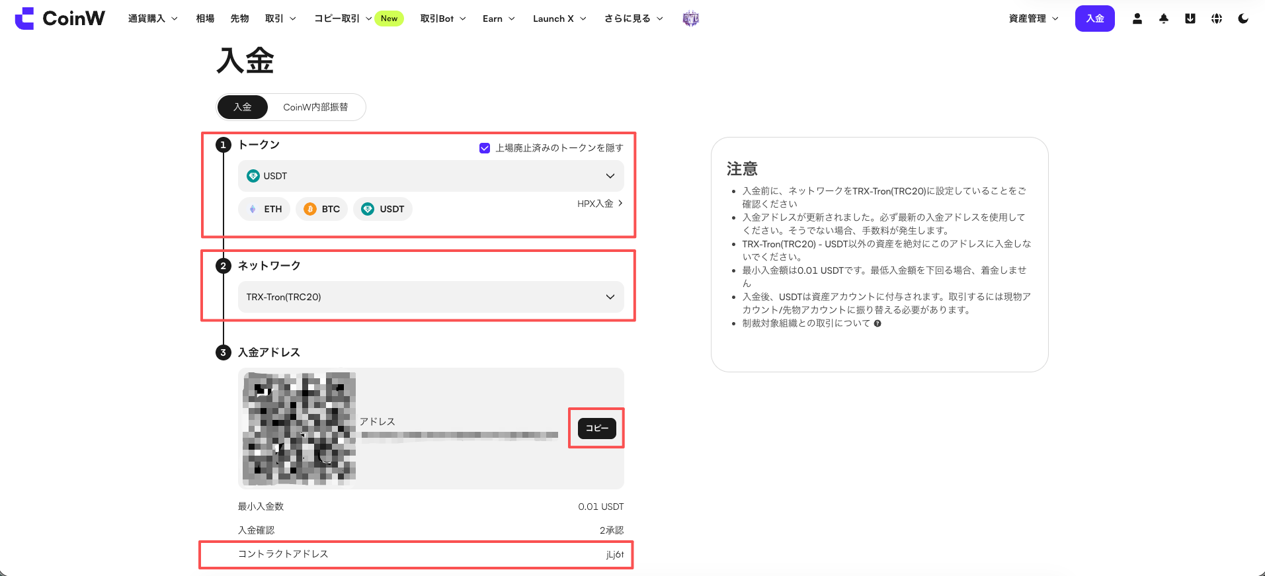Click the 0.01 USDT minimum value
The width and height of the screenshot is (1265, 576).
click(x=600, y=507)
